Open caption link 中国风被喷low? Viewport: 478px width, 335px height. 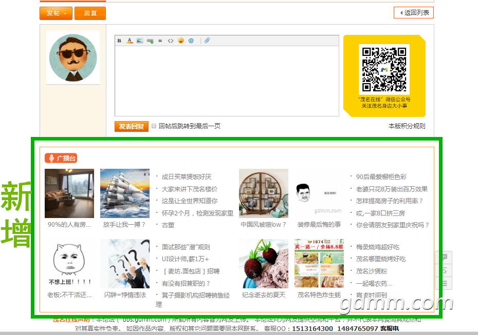click(x=263, y=225)
